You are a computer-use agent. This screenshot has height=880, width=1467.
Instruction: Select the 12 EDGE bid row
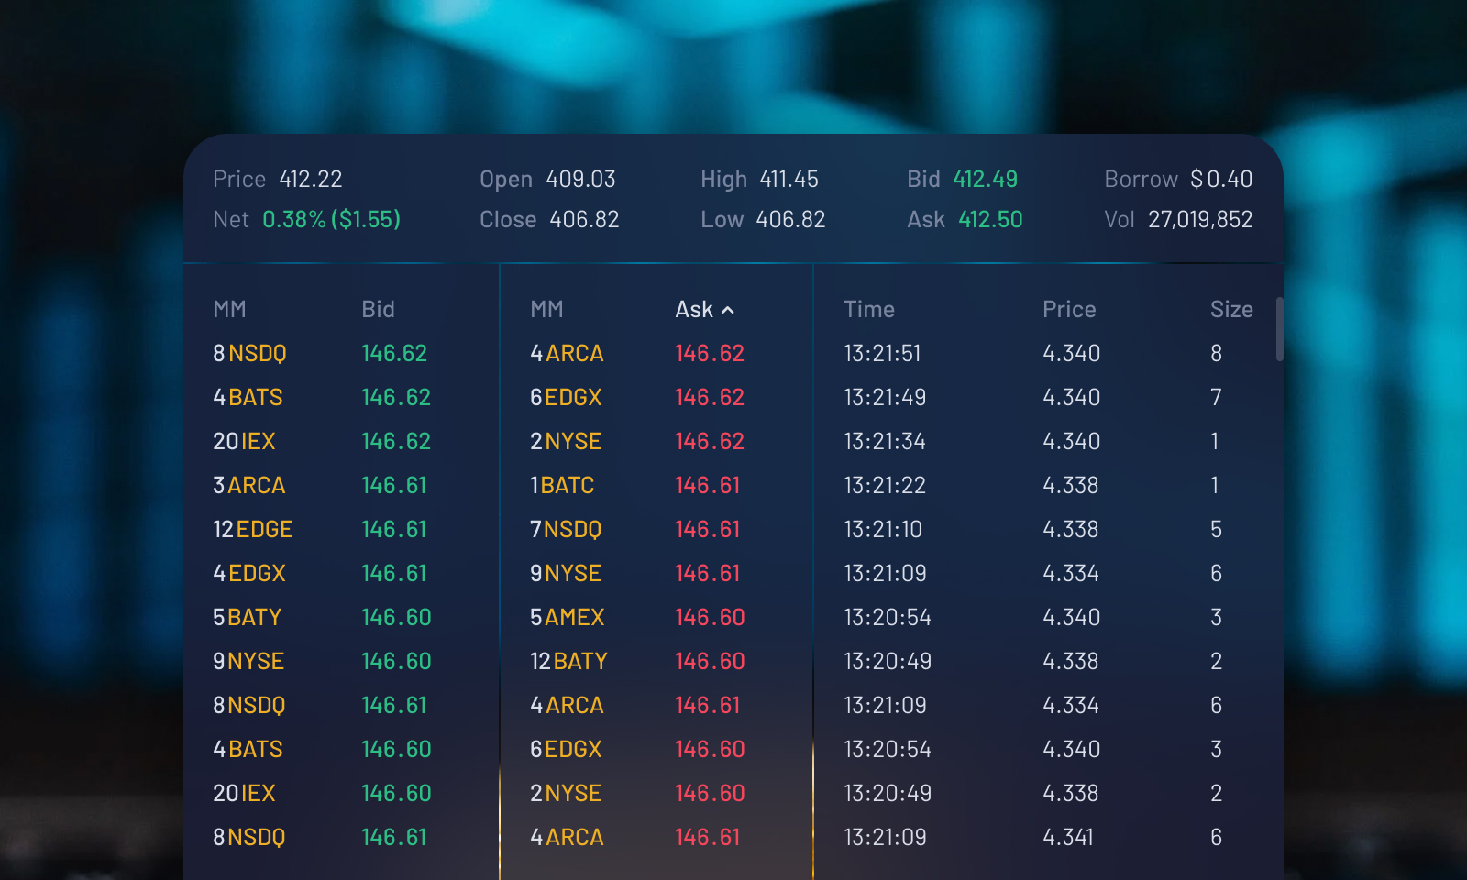[341, 529]
